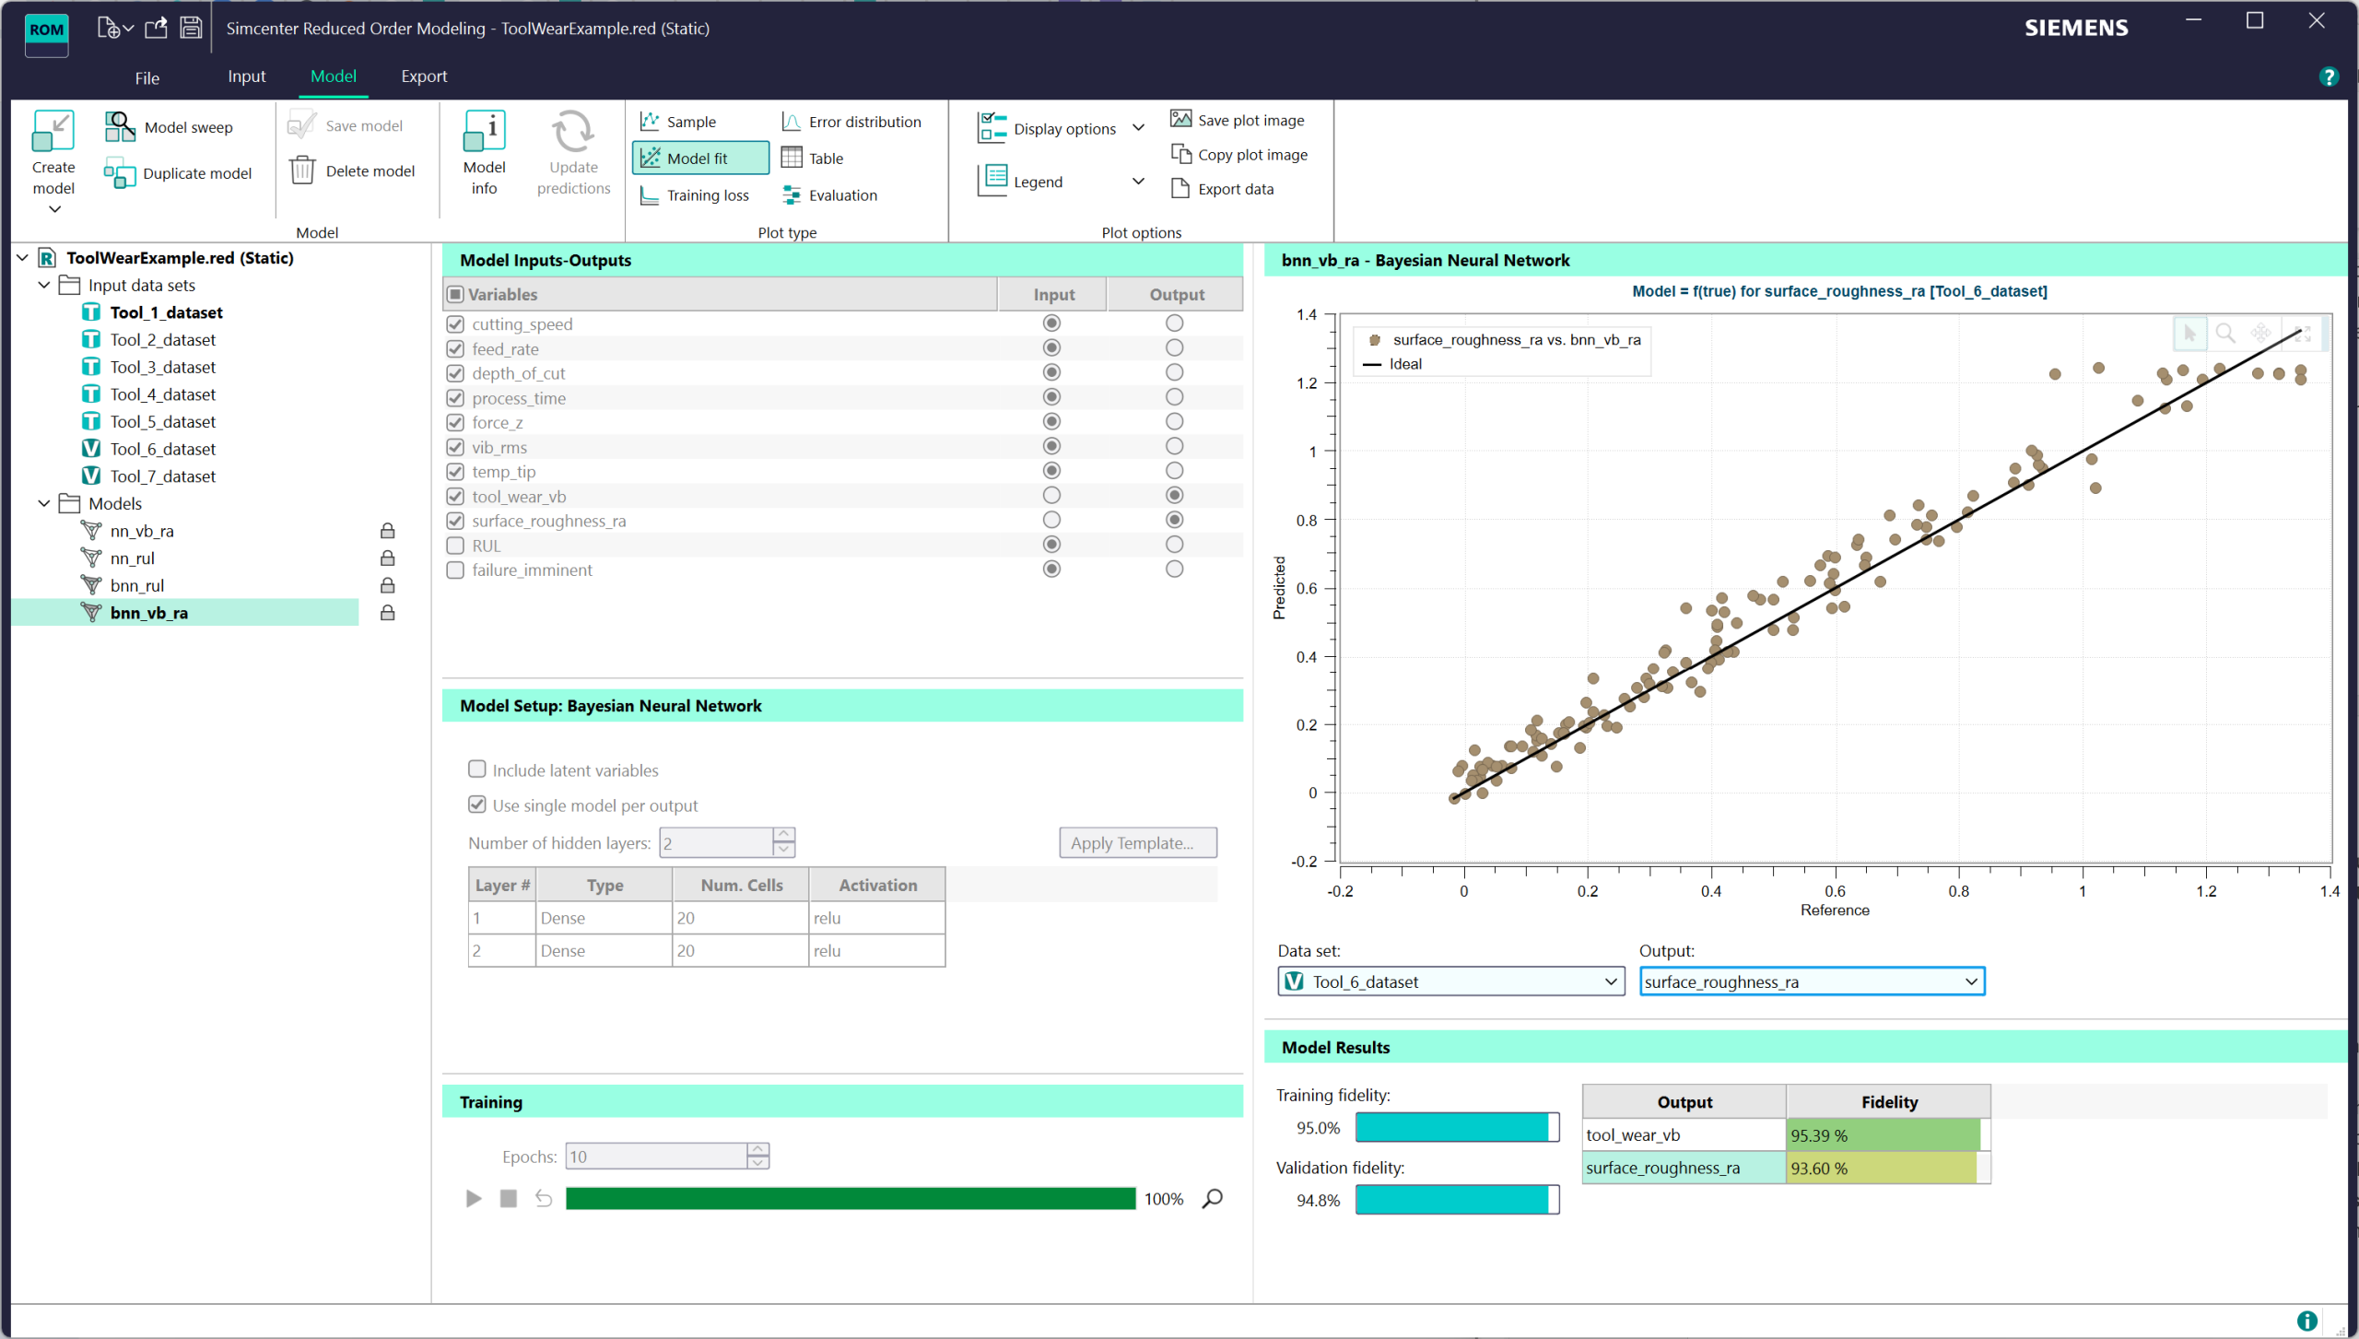Click the info icon in status bar
Image resolution: width=2359 pixels, height=1339 pixels.
(2306, 1321)
